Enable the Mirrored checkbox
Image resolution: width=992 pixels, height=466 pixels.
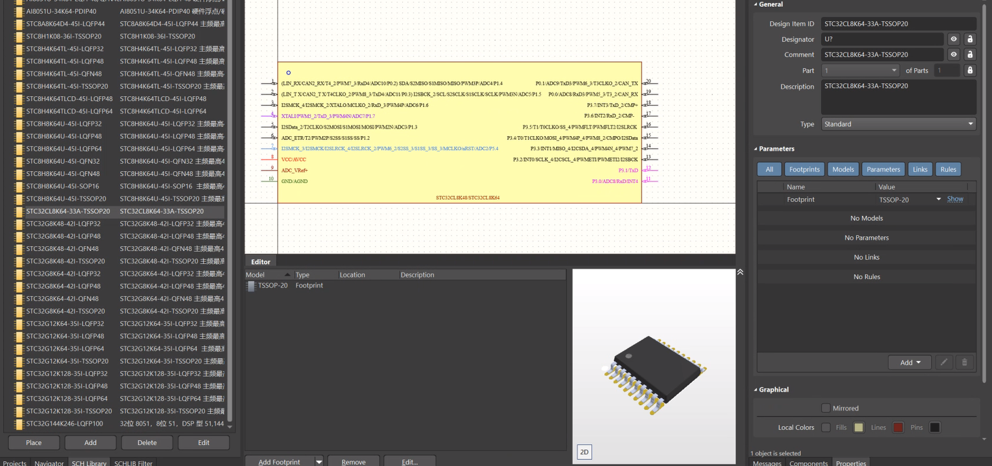pyautogui.click(x=826, y=408)
